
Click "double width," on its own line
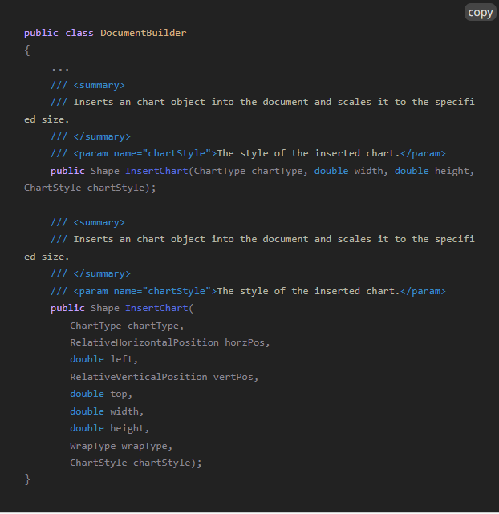point(107,411)
